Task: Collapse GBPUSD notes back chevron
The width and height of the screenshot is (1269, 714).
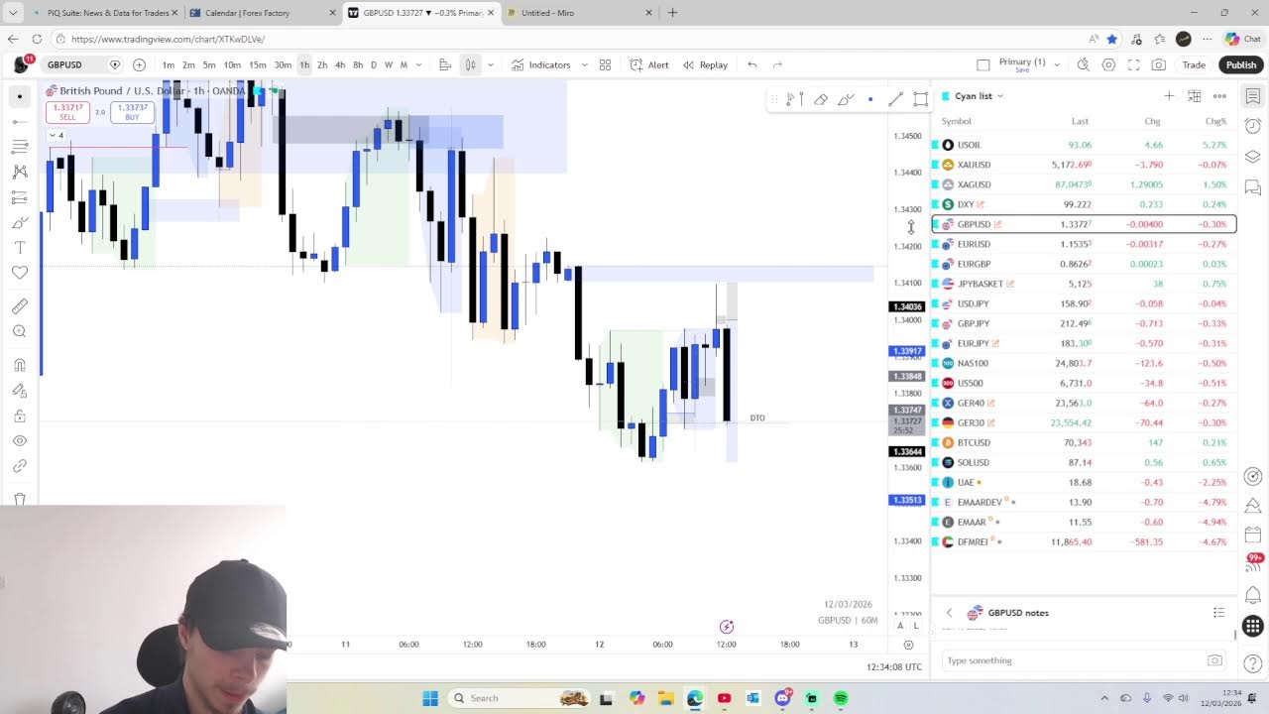Action: tap(949, 613)
